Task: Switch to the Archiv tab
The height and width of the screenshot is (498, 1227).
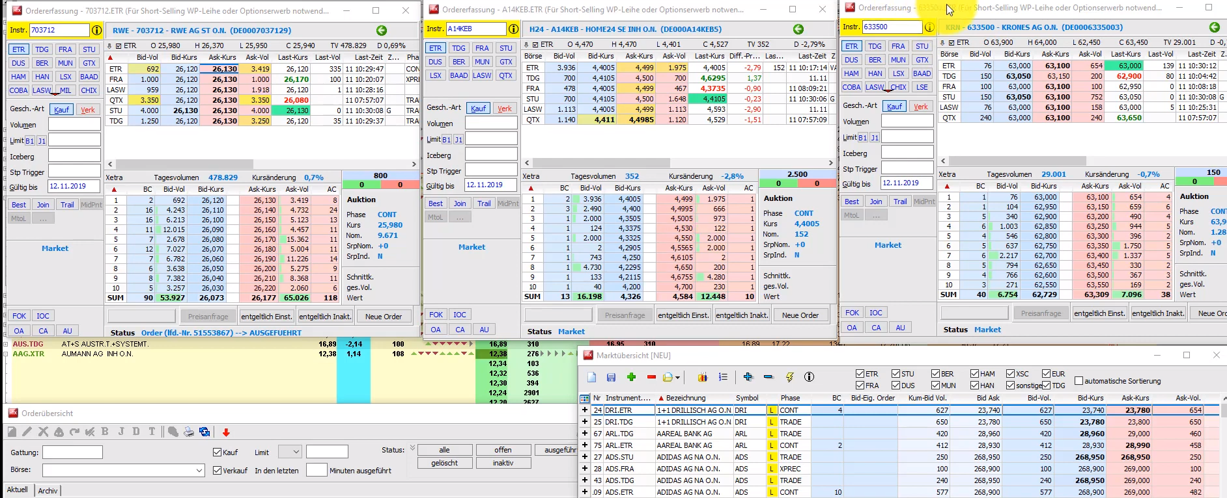Action: pos(48,491)
